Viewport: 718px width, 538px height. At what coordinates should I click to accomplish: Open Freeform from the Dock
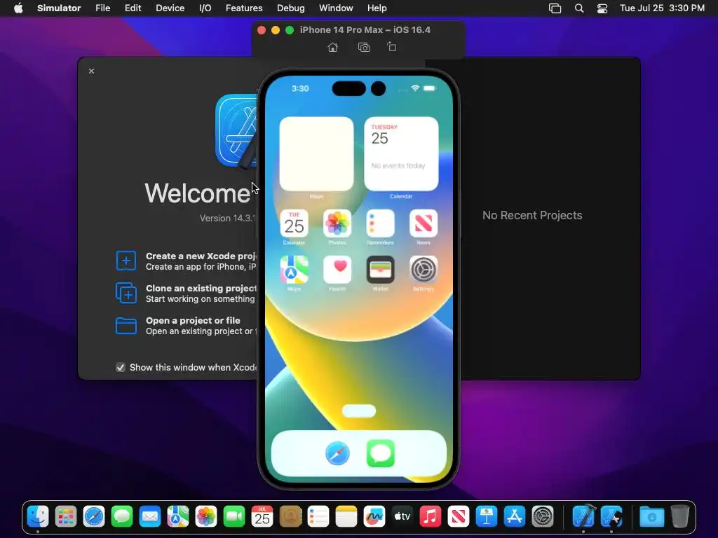pos(374,517)
